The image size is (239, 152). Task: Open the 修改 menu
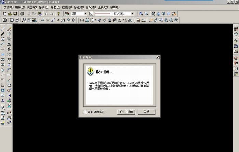(91, 7)
